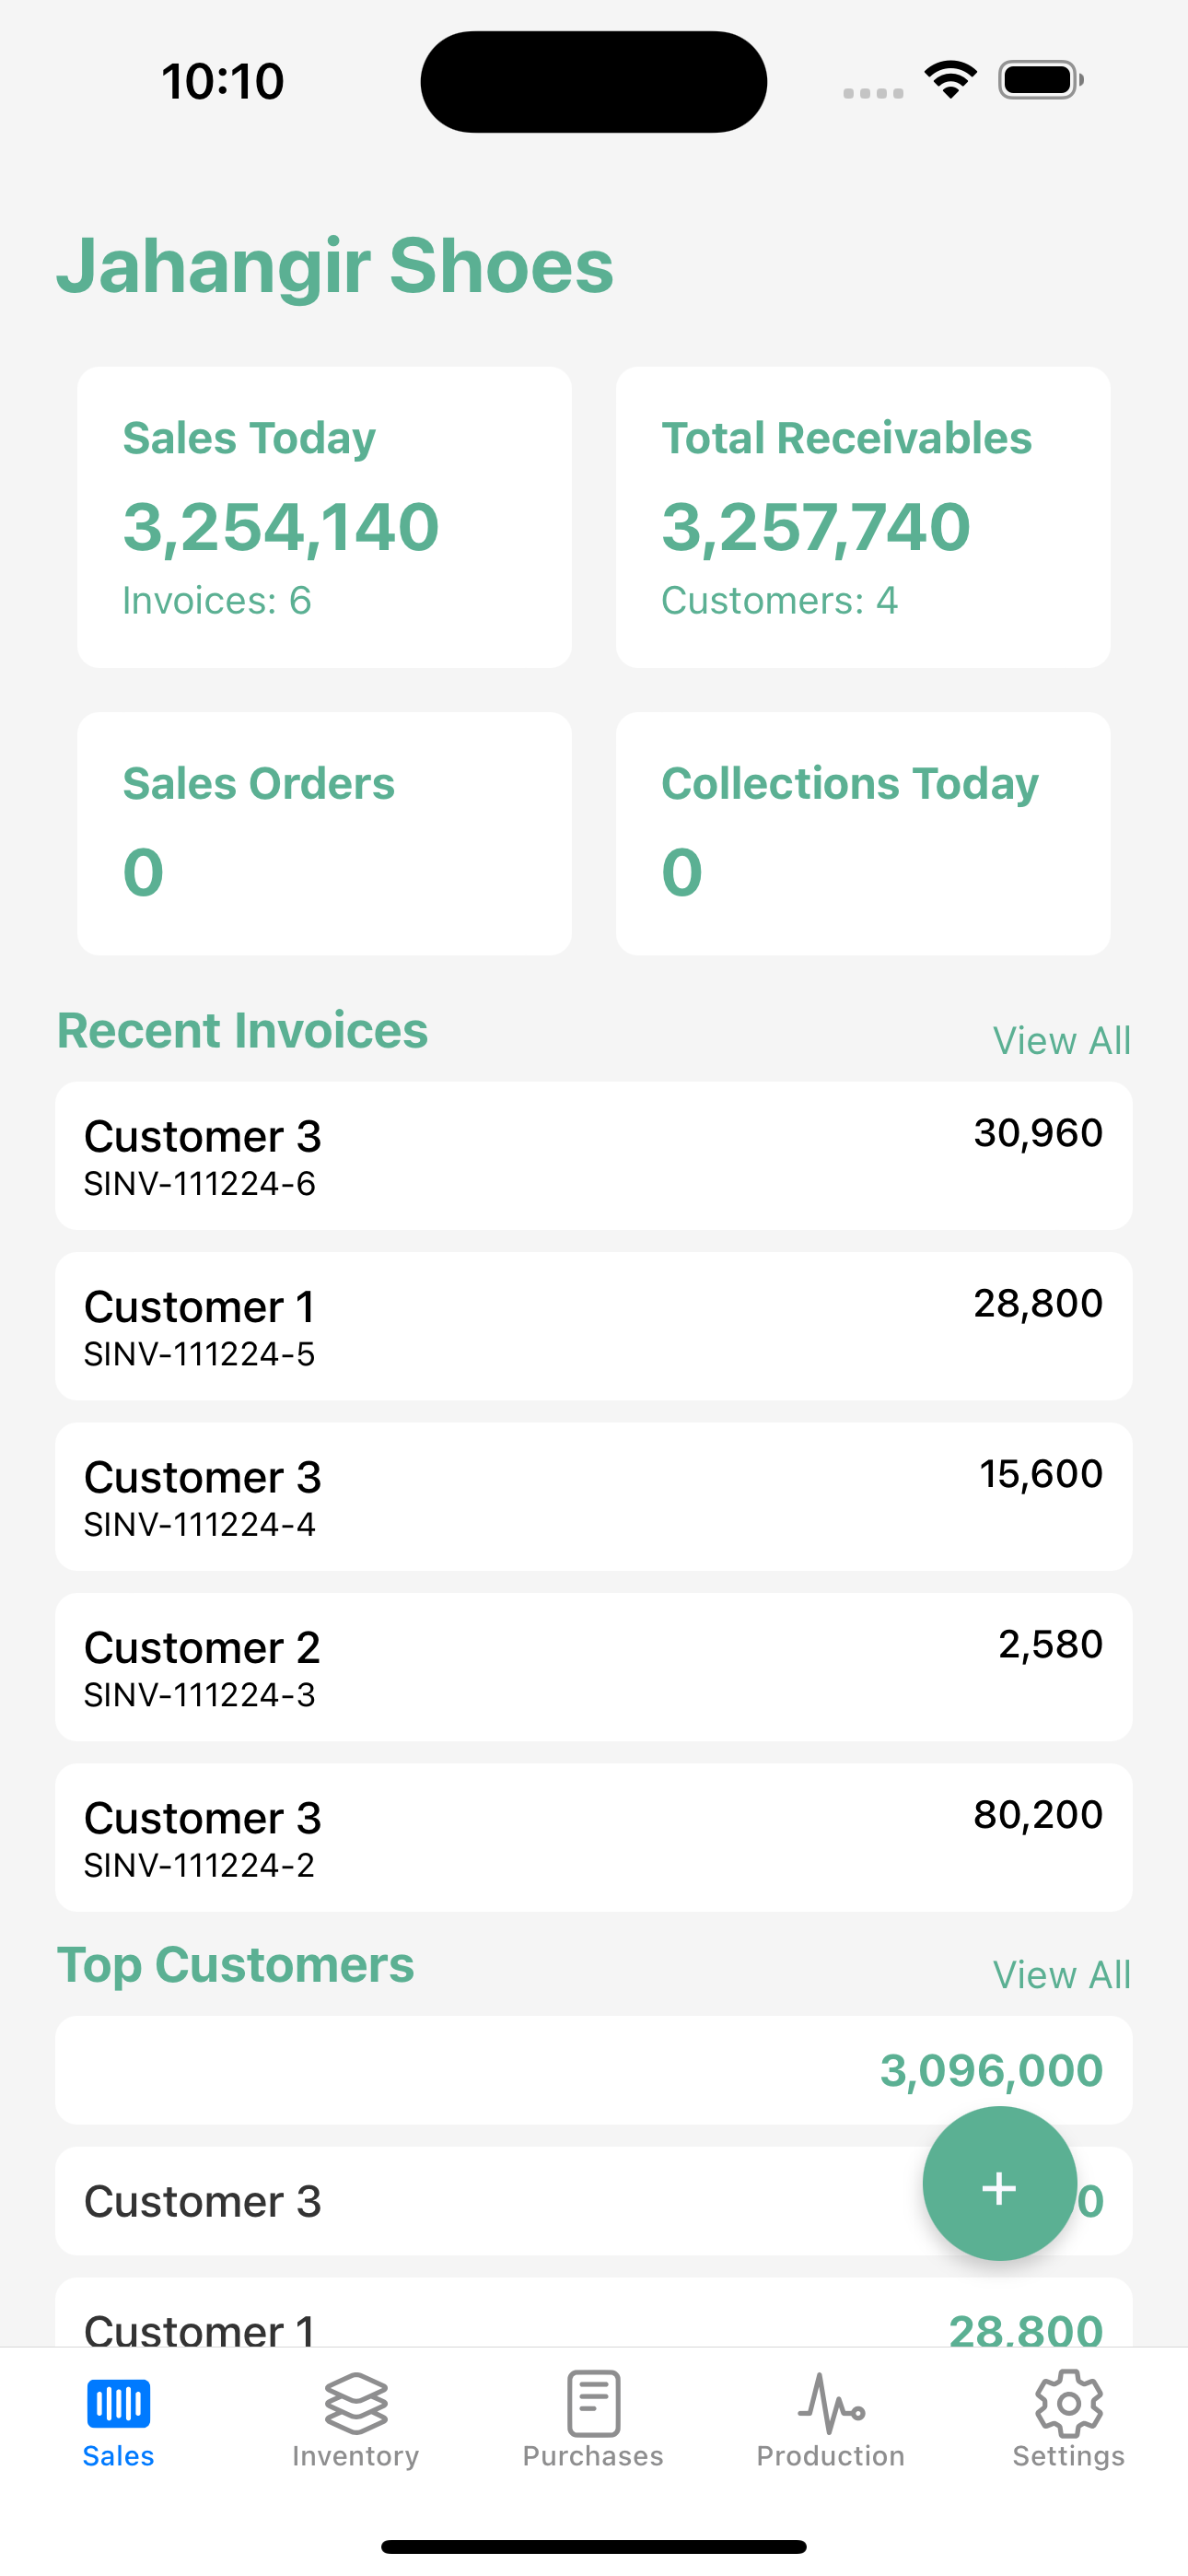The image size is (1188, 2576).
Task: Tap the battery status icon
Action: click(x=1041, y=80)
